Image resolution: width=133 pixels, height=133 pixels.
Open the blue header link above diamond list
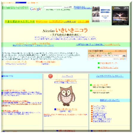coord(110,100)
